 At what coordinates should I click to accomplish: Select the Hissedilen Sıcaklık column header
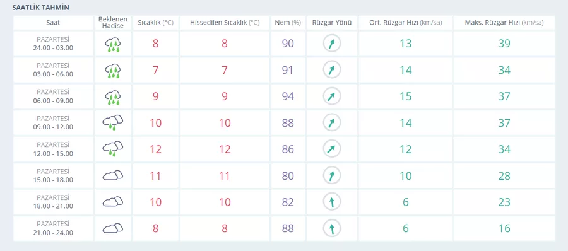[225, 23]
